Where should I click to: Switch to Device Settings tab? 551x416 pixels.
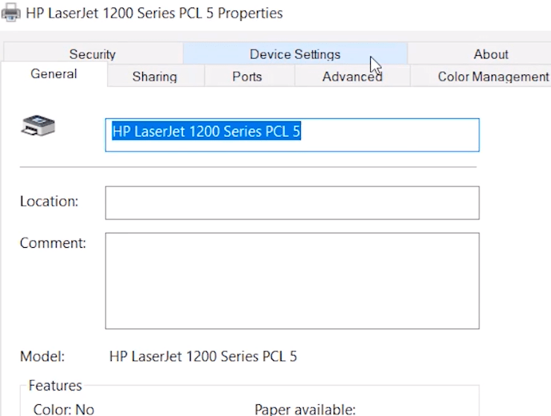(295, 54)
